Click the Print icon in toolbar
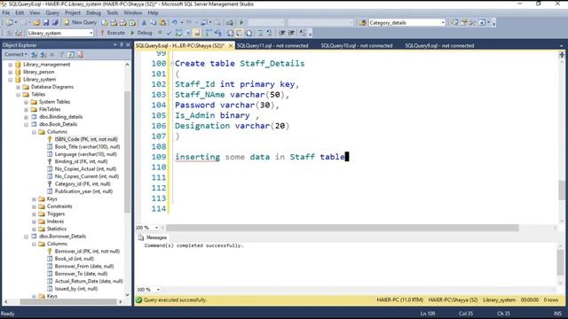The height and width of the screenshot is (319, 568). [x=230, y=22]
